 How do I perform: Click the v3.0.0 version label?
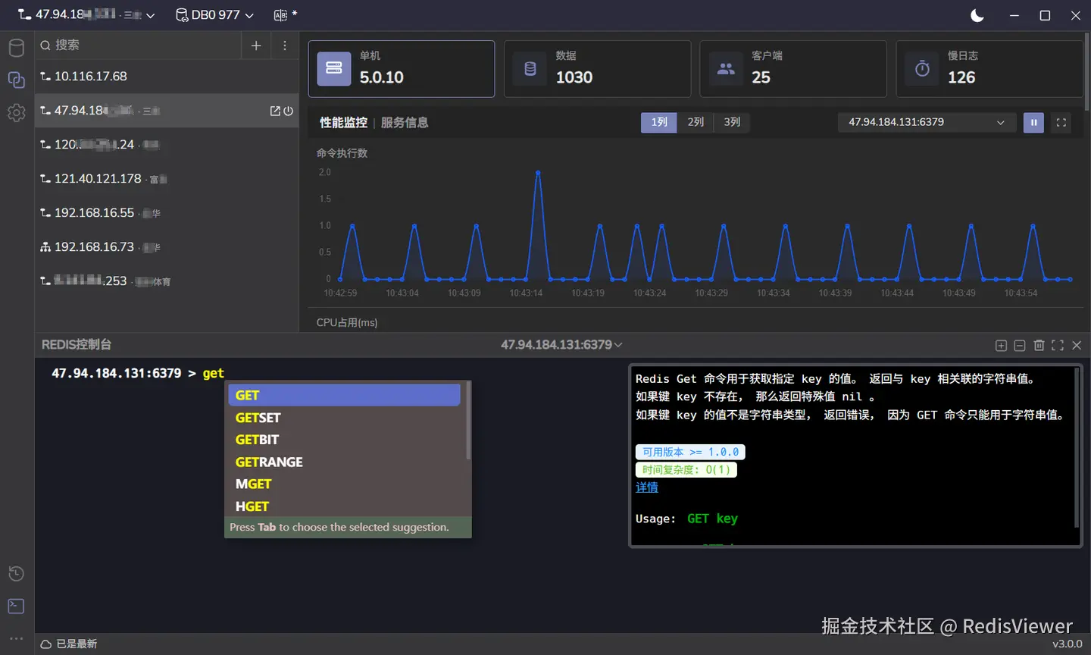point(1068,644)
